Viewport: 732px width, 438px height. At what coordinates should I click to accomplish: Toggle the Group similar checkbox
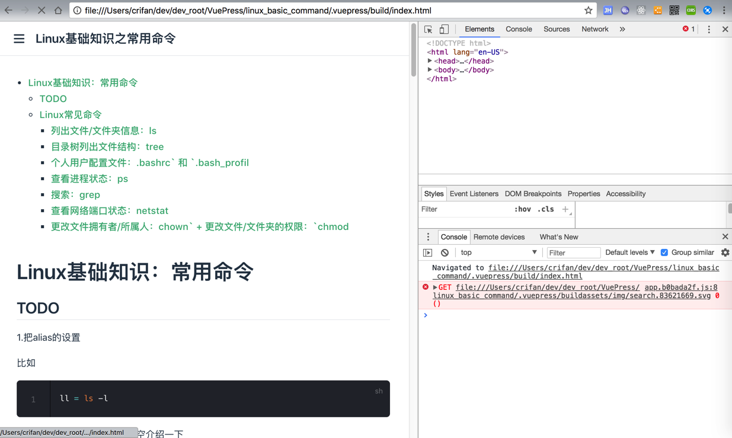[x=664, y=252]
